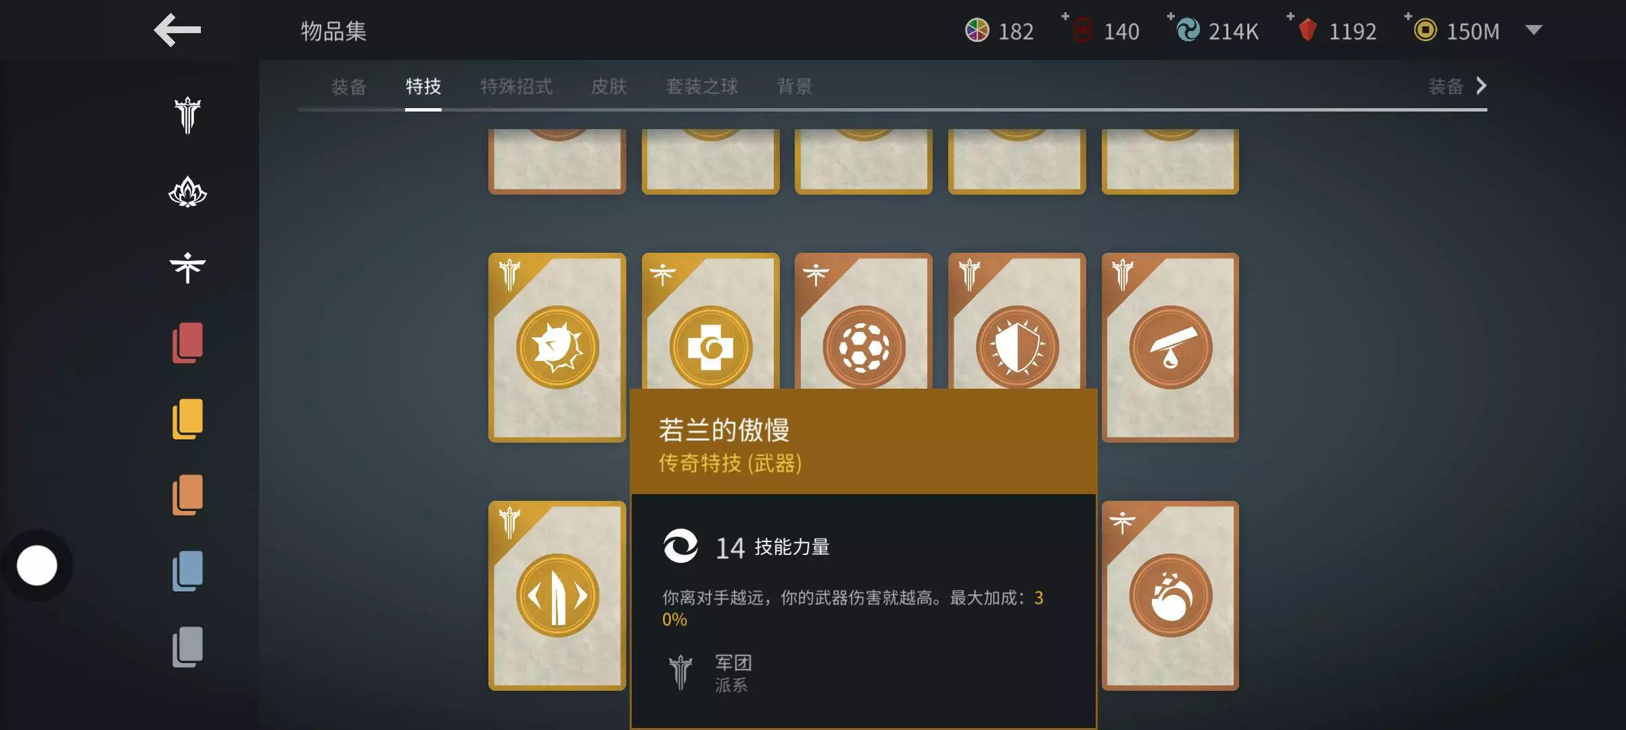The image size is (1626, 730).
Task: Open the 套装之球 tab
Action: tap(701, 86)
